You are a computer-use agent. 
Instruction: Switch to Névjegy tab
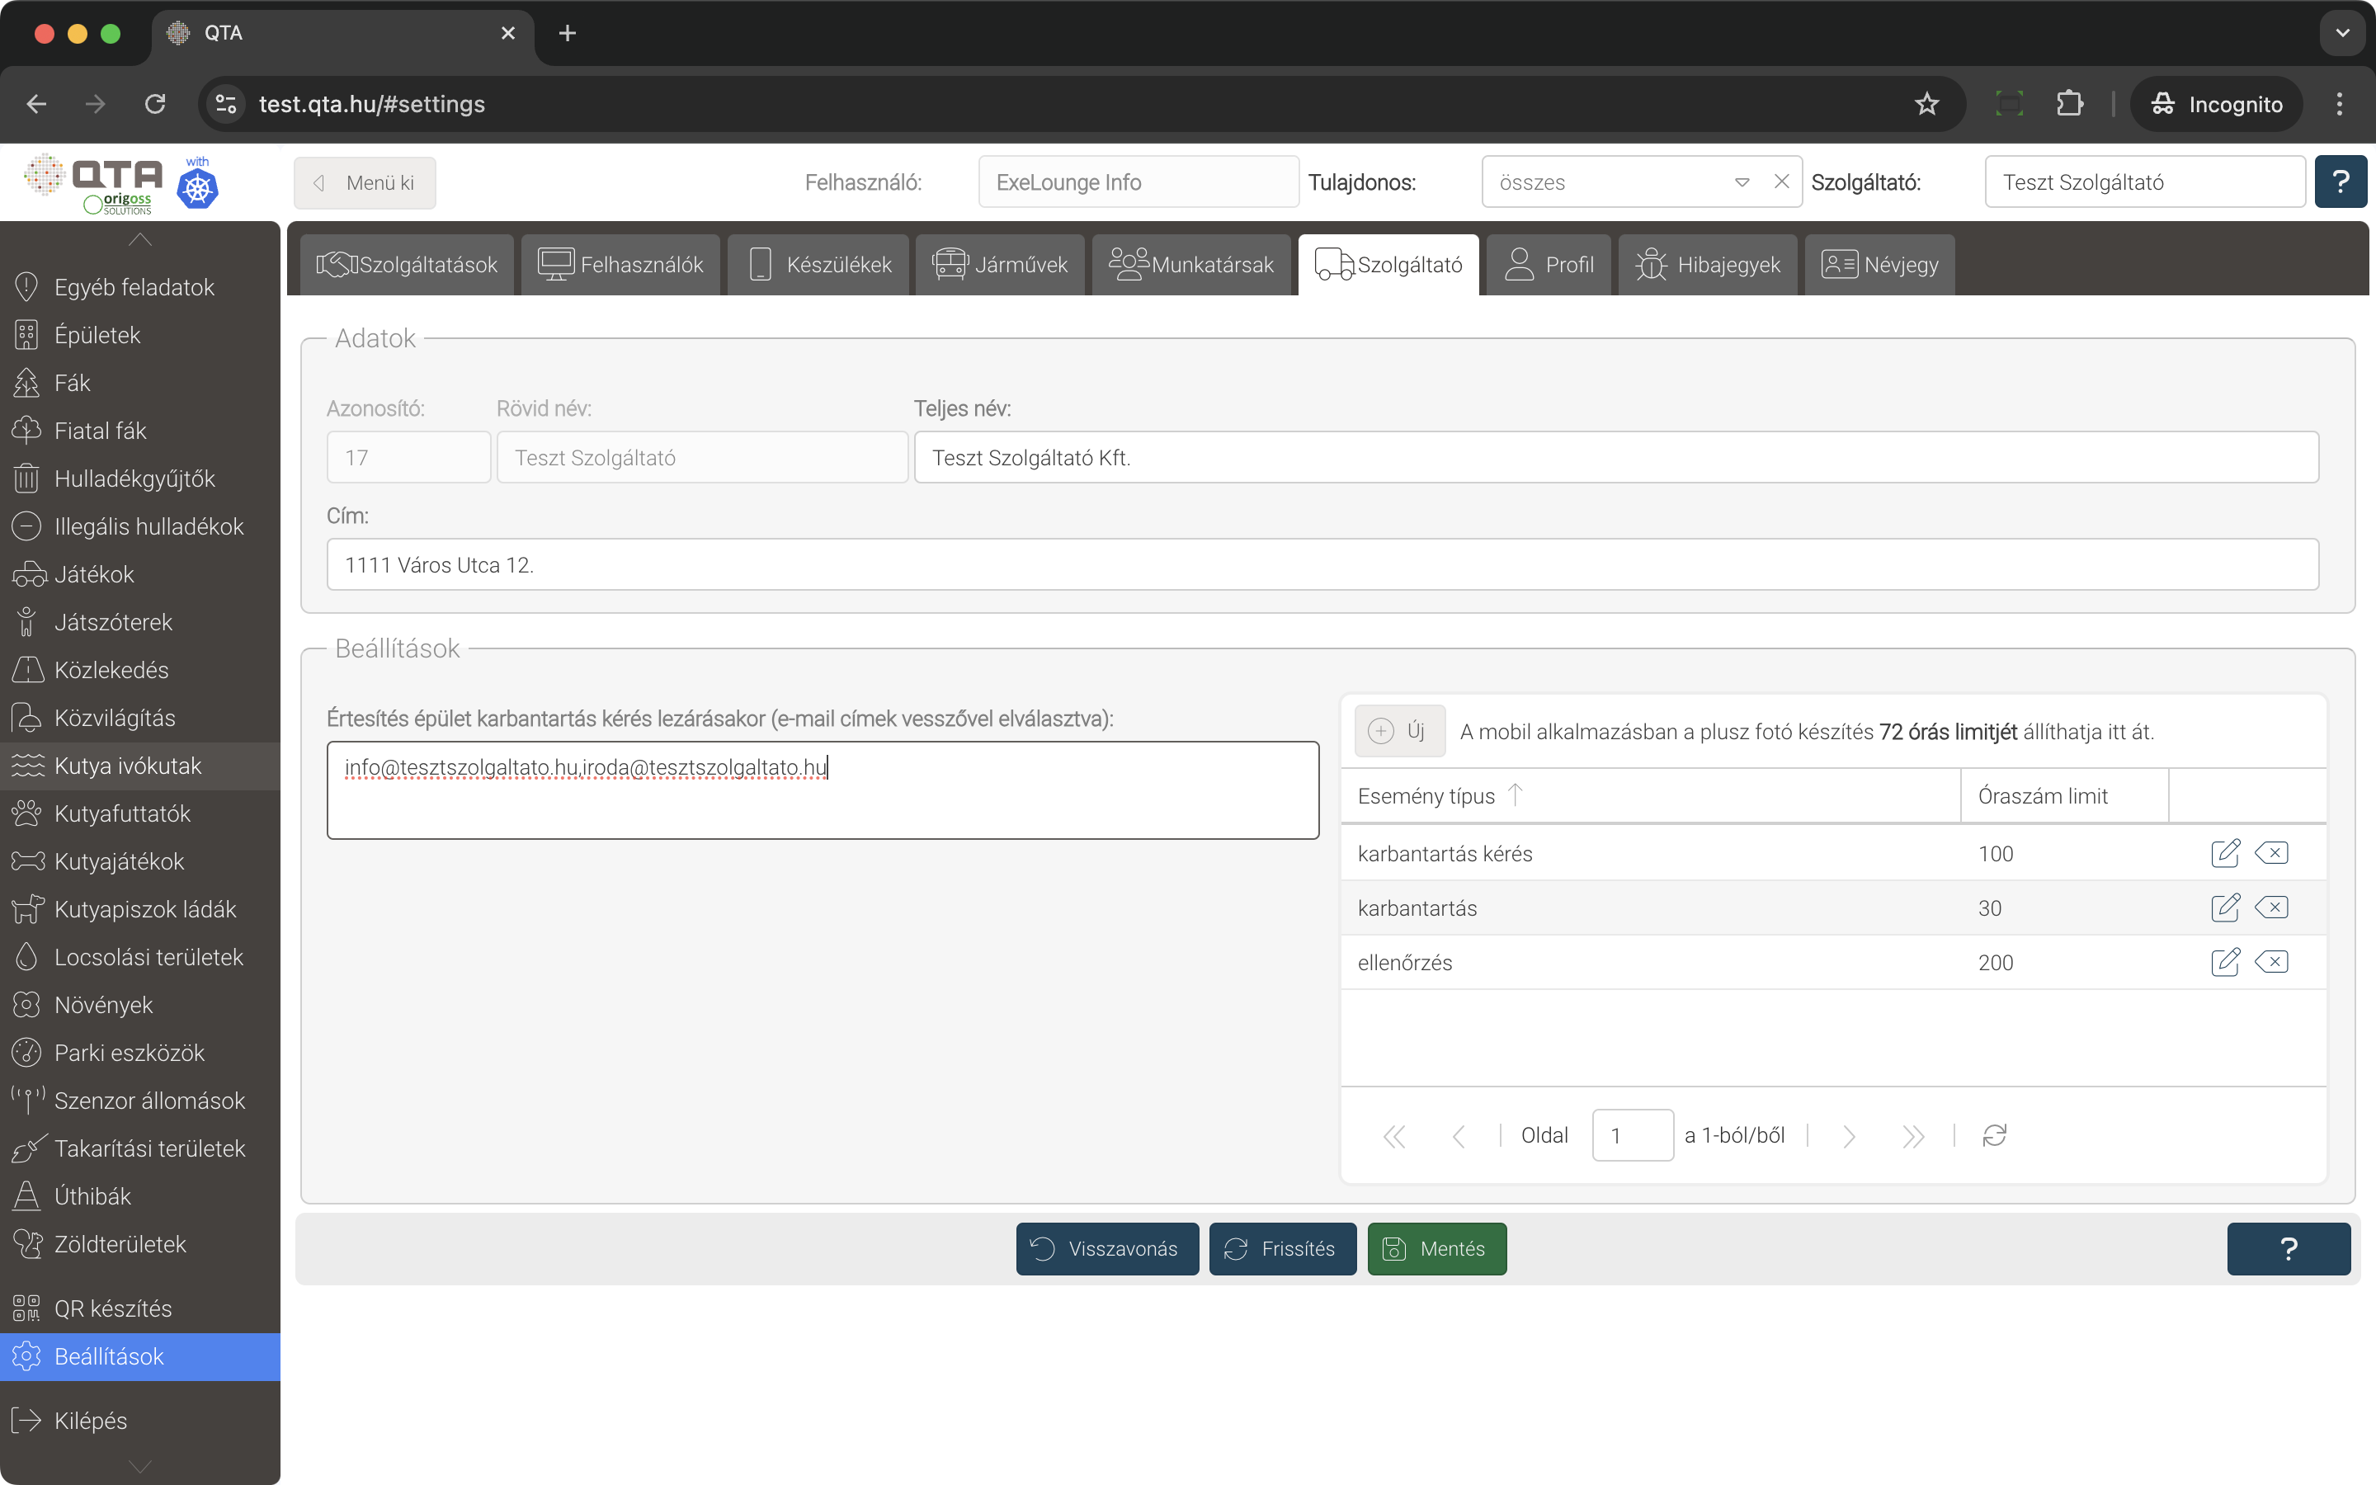pos(1879,264)
